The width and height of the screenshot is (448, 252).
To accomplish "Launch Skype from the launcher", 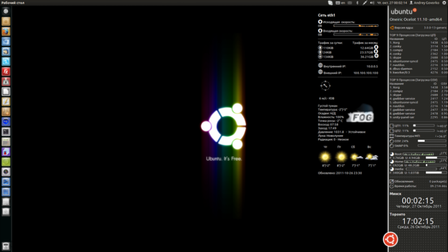I will 6,62.
